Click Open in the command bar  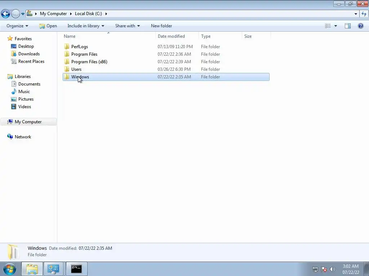[48, 26]
